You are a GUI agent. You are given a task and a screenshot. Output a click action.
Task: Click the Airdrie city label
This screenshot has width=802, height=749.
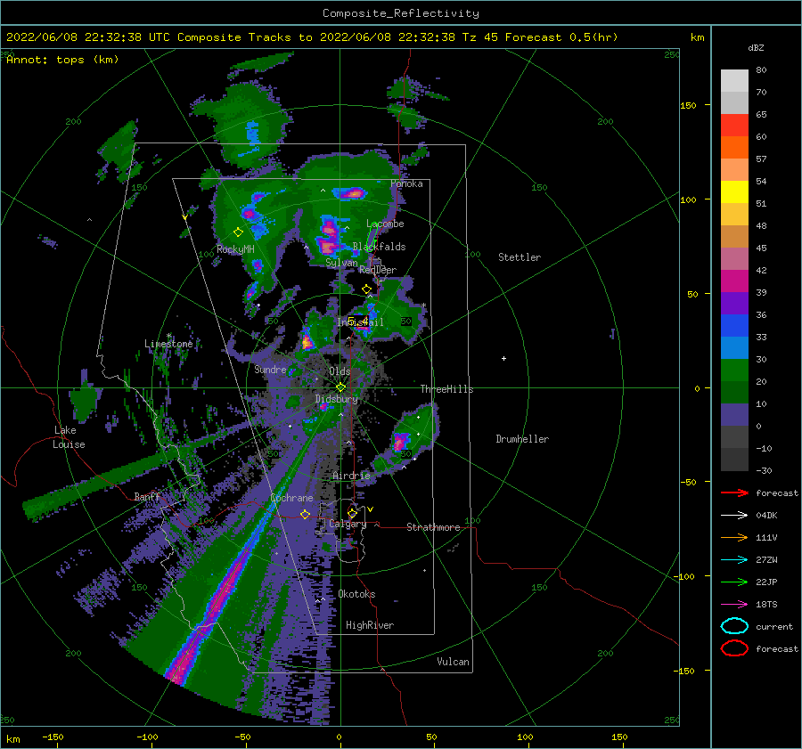point(351,476)
